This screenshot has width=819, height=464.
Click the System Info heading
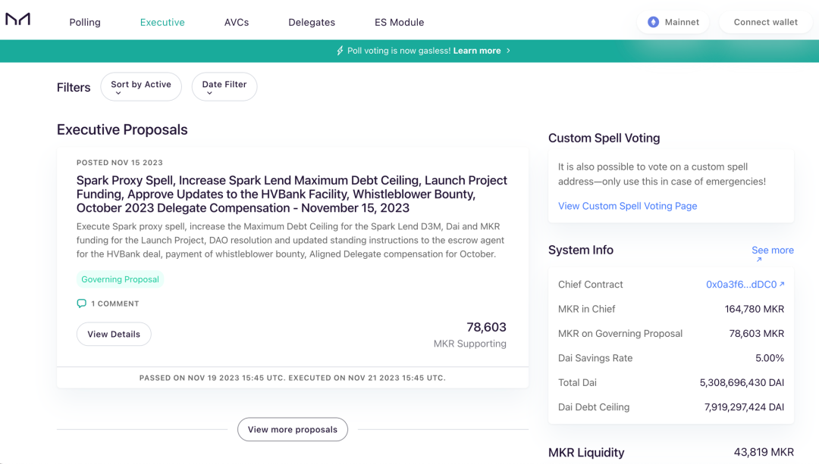[581, 251]
